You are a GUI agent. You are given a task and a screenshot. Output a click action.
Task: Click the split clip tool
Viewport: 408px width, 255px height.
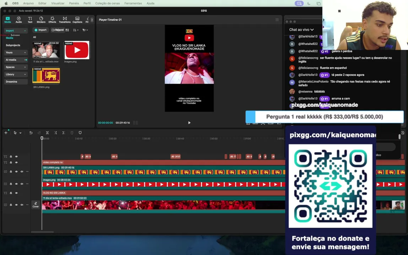pyautogui.click(x=47, y=132)
